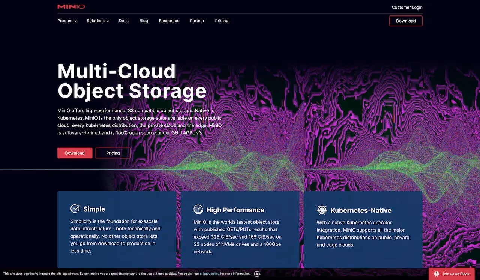Viewport: 480px width, 280px height.
Task: Visit the Partner page
Action: [x=197, y=21]
